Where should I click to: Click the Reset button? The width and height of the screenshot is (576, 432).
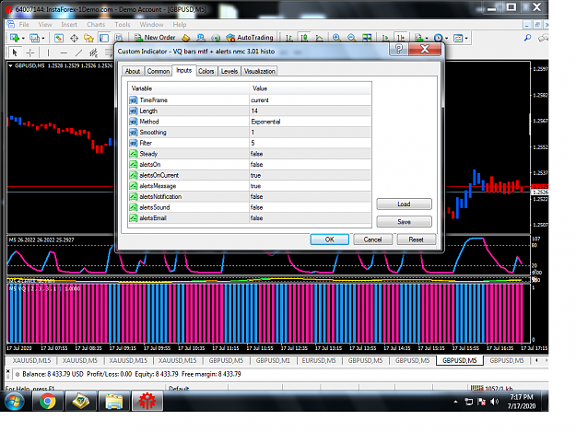pos(417,239)
